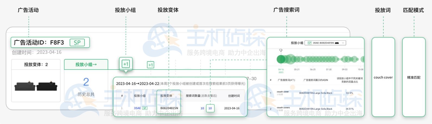Click the plain blue 10 count value
Screen dimensions: 432x124
point(202,108)
